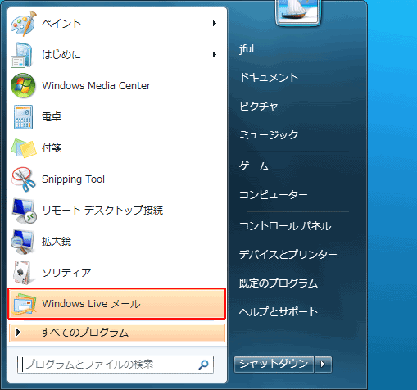The width and height of the screenshot is (417, 390).
Task: Open the Calculator (電卓) icon
Action: [x=23, y=117]
